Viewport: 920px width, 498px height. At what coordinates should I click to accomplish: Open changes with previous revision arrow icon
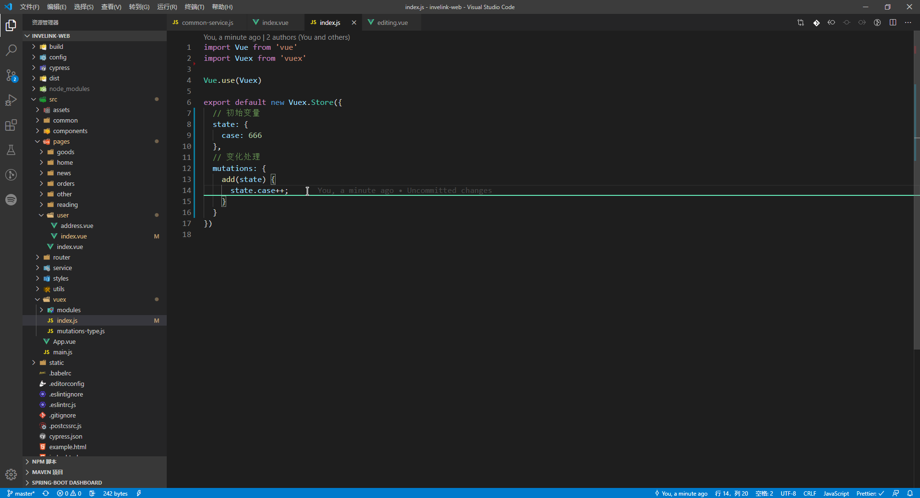tap(831, 23)
